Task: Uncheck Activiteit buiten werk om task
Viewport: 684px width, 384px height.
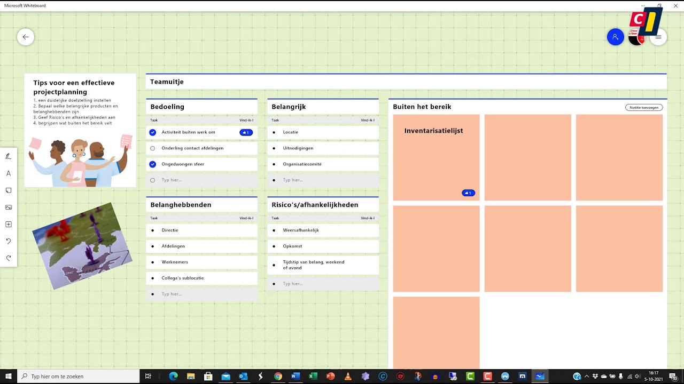Action: click(x=153, y=132)
